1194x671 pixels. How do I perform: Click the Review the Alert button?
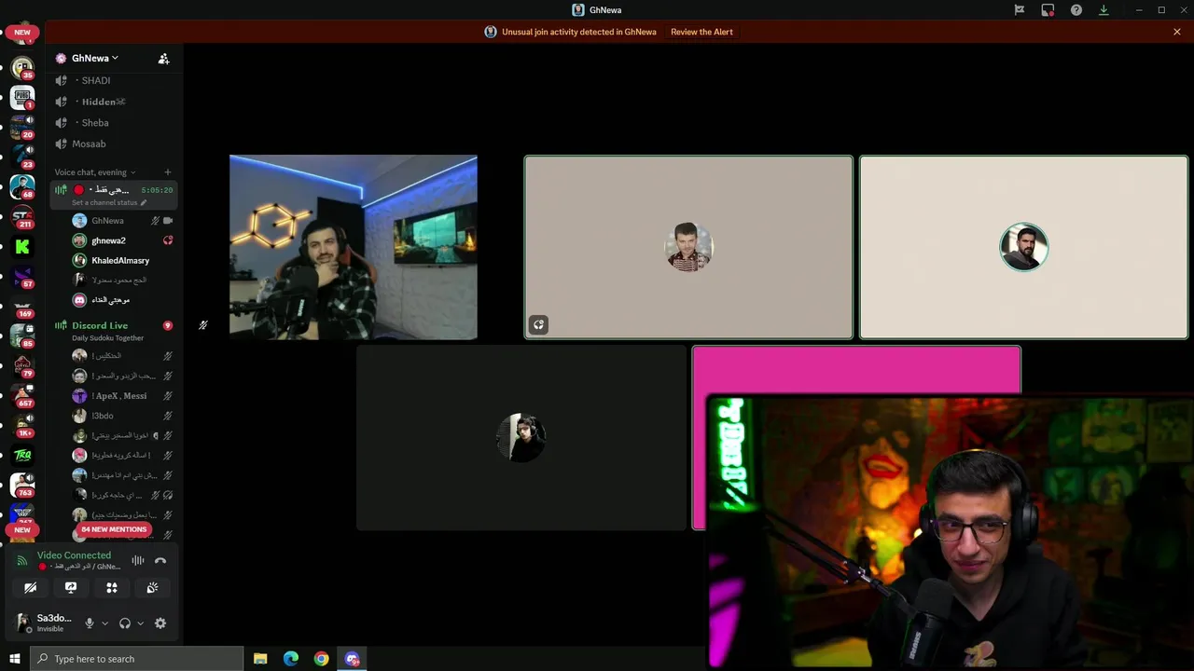tap(701, 32)
